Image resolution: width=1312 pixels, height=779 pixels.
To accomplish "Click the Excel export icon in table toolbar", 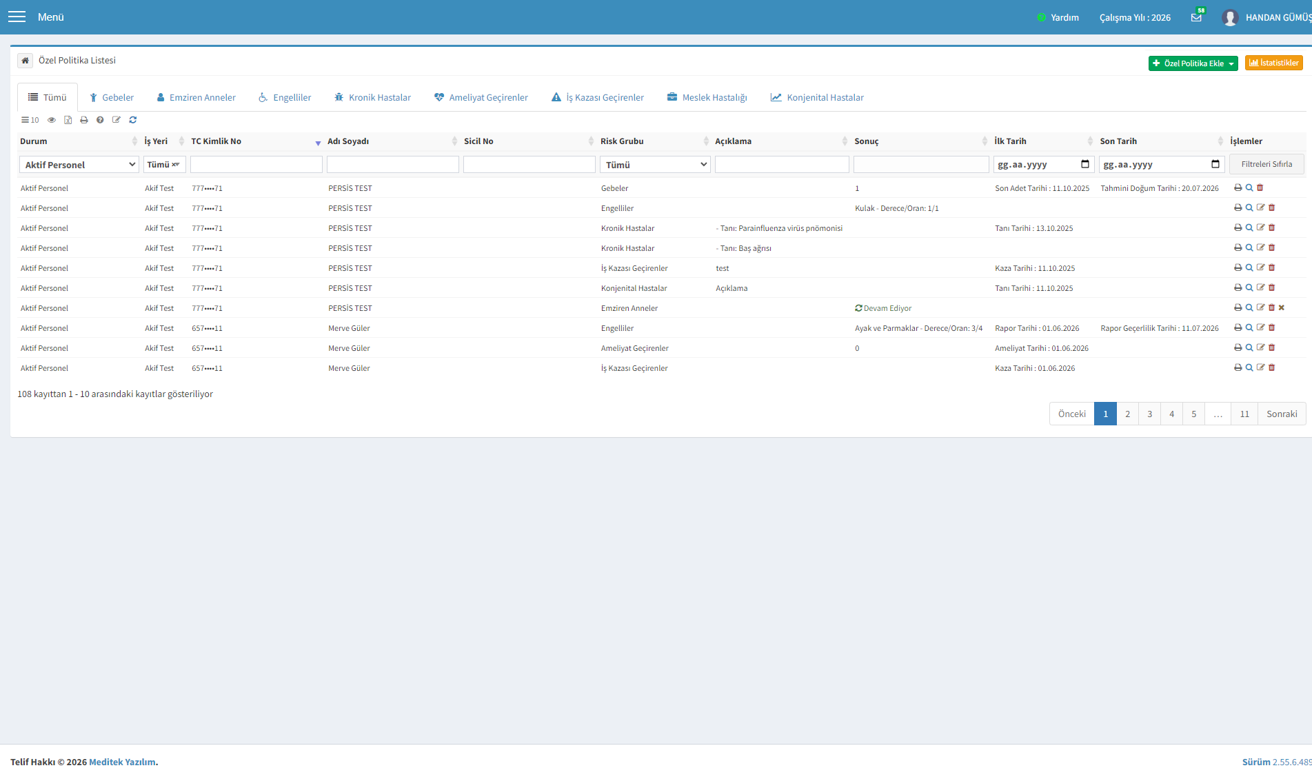I will [68, 120].
